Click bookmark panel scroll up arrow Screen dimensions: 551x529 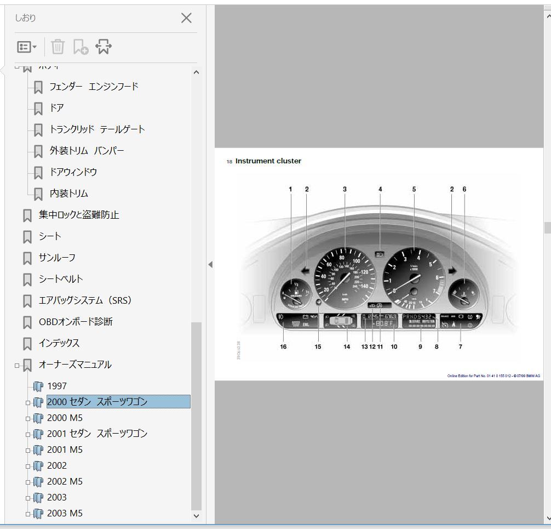[x=197, y=72]
